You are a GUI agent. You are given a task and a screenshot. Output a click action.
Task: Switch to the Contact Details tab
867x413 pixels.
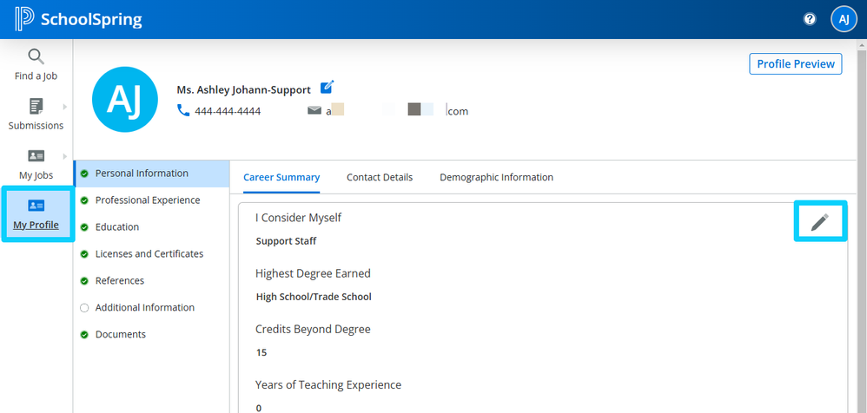380,177
